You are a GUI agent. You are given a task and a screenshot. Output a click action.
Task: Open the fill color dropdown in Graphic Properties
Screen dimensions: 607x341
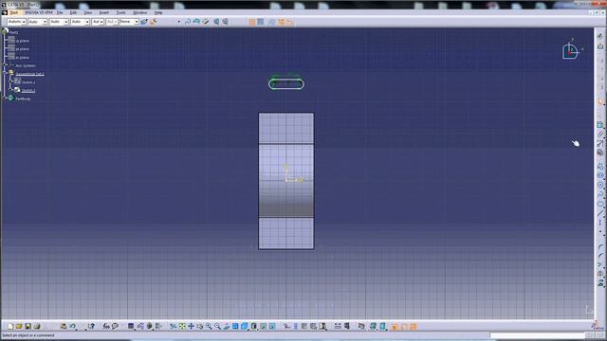coord(17,22)
